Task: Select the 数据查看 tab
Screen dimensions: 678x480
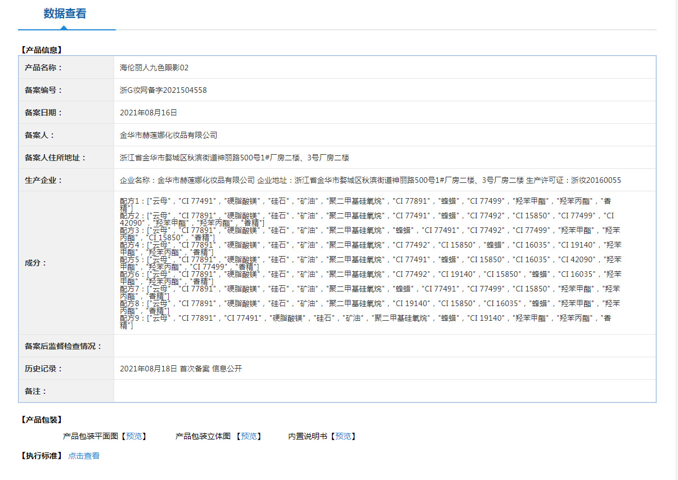Action: (65, 14)
